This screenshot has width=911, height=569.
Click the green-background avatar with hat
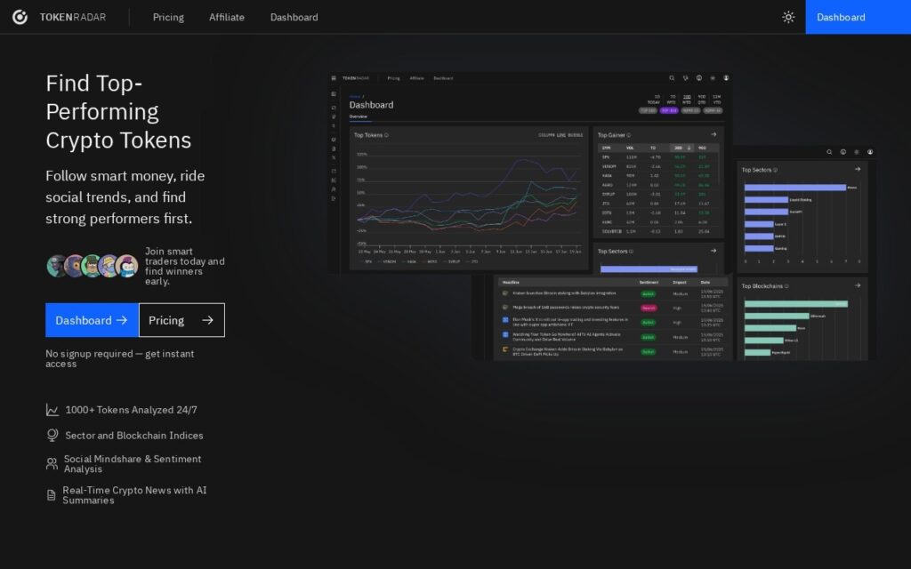[x=92, y=266]
